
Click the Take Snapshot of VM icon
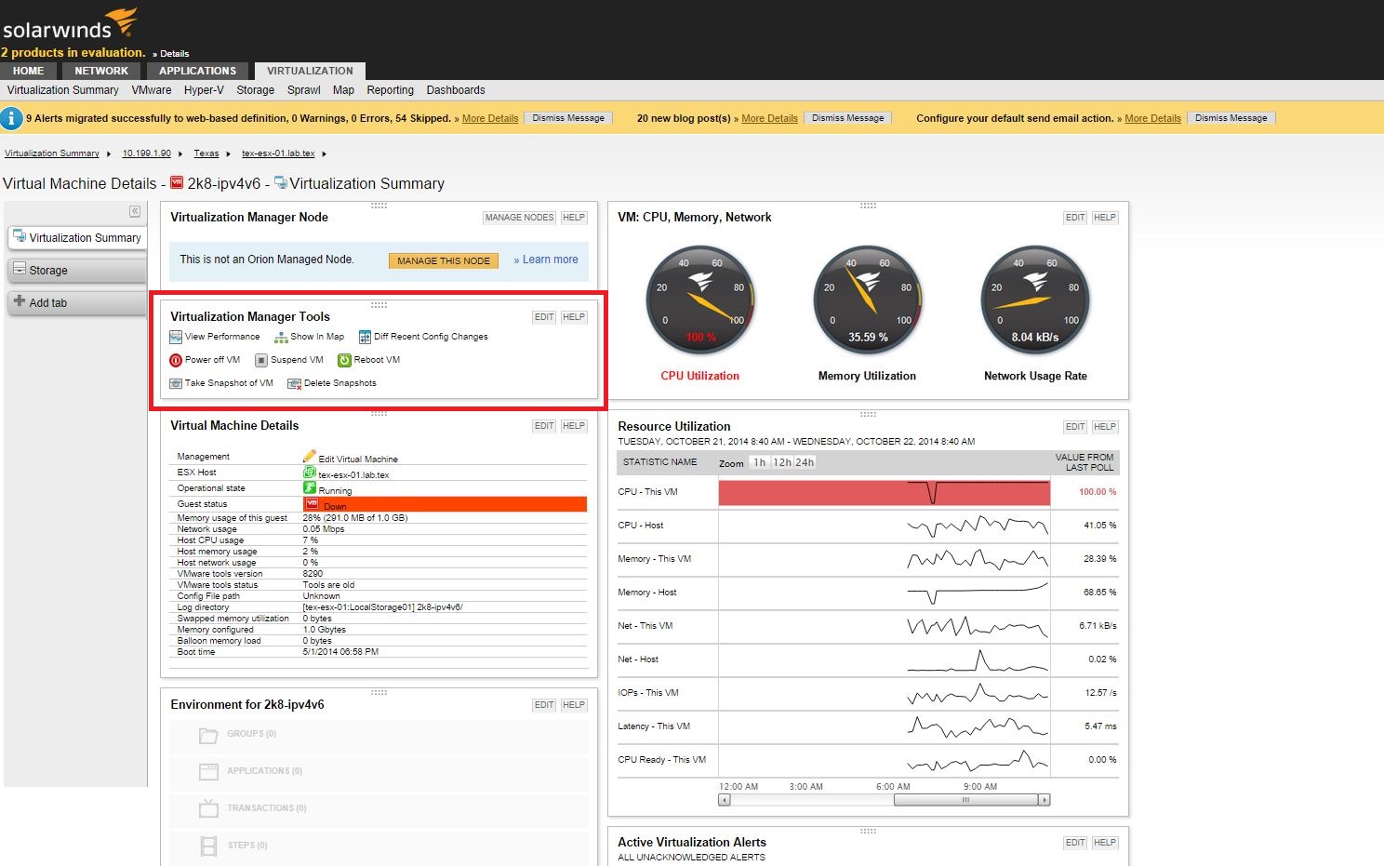(x=176, y=383)
